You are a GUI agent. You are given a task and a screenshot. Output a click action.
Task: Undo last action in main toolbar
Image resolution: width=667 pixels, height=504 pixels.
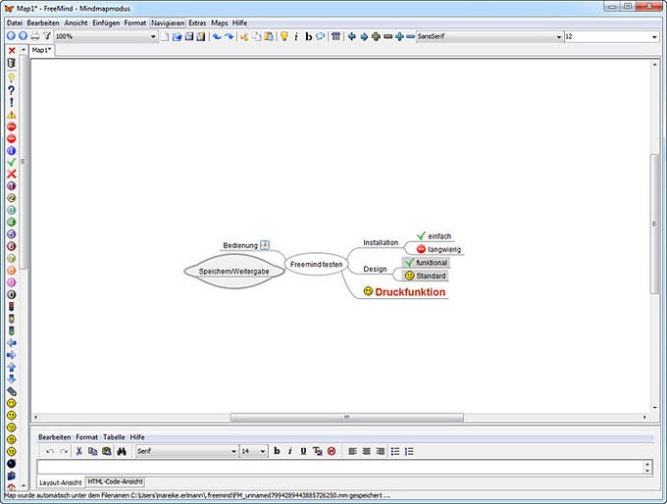[217, 36]
